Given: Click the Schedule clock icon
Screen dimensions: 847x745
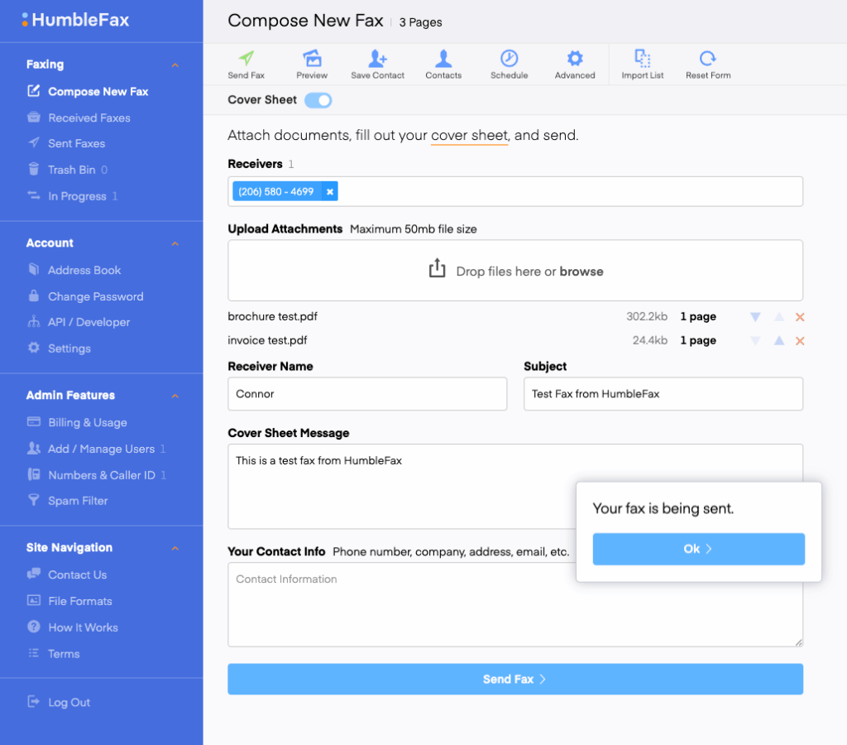Looking at the screenshot, I should pos(509,60).
